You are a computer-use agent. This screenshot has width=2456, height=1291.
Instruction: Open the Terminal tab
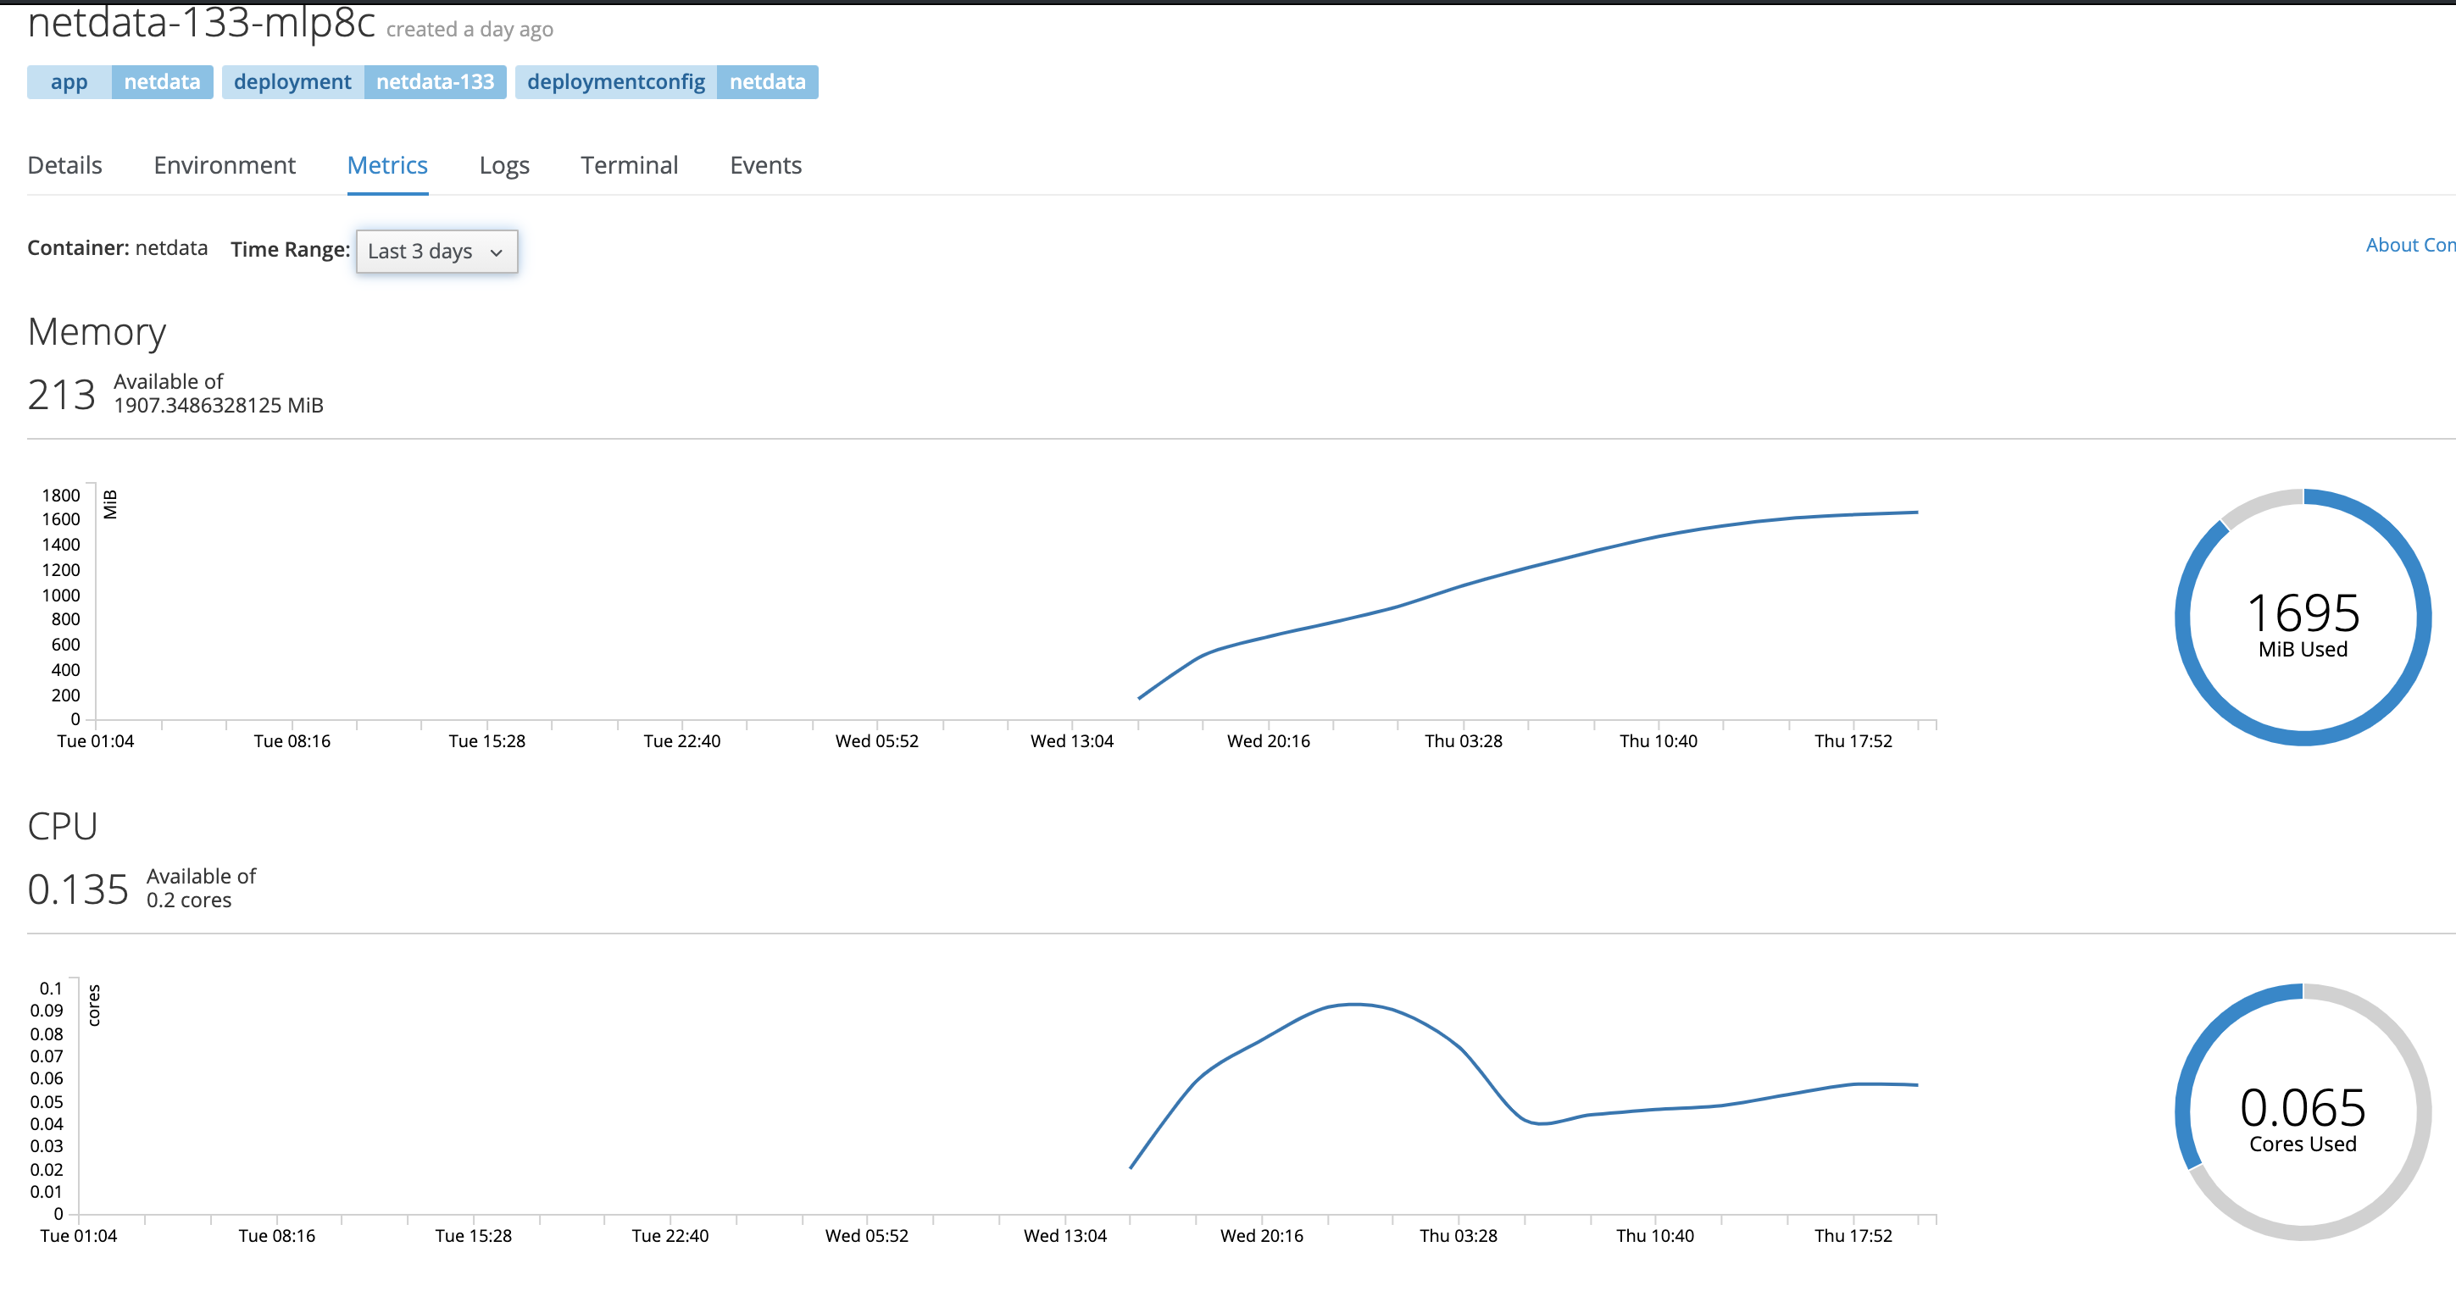coord(629,166)
